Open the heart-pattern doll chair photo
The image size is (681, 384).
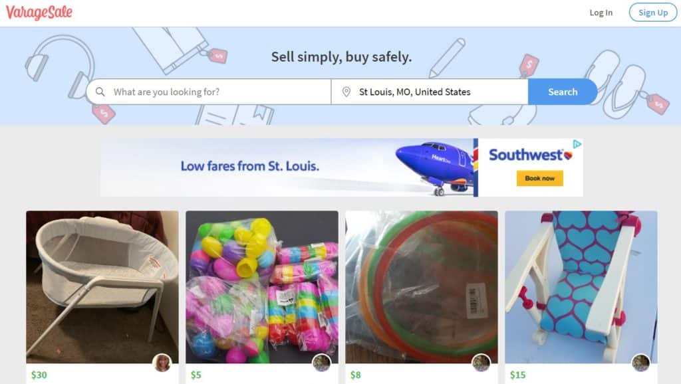click(581, 287)
